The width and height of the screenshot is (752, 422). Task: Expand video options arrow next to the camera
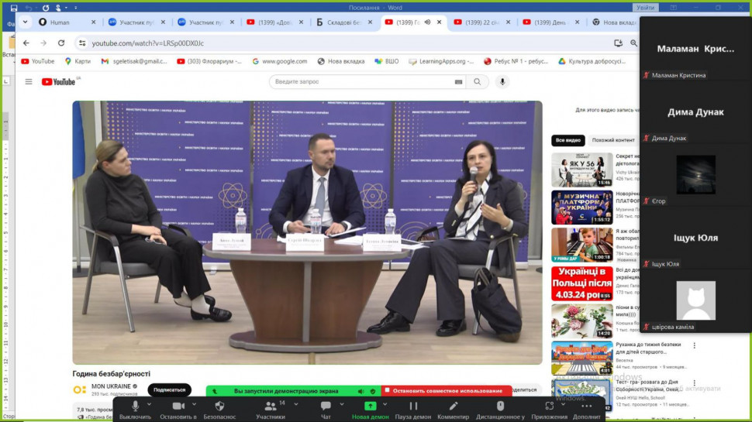(x=195, y=405)
